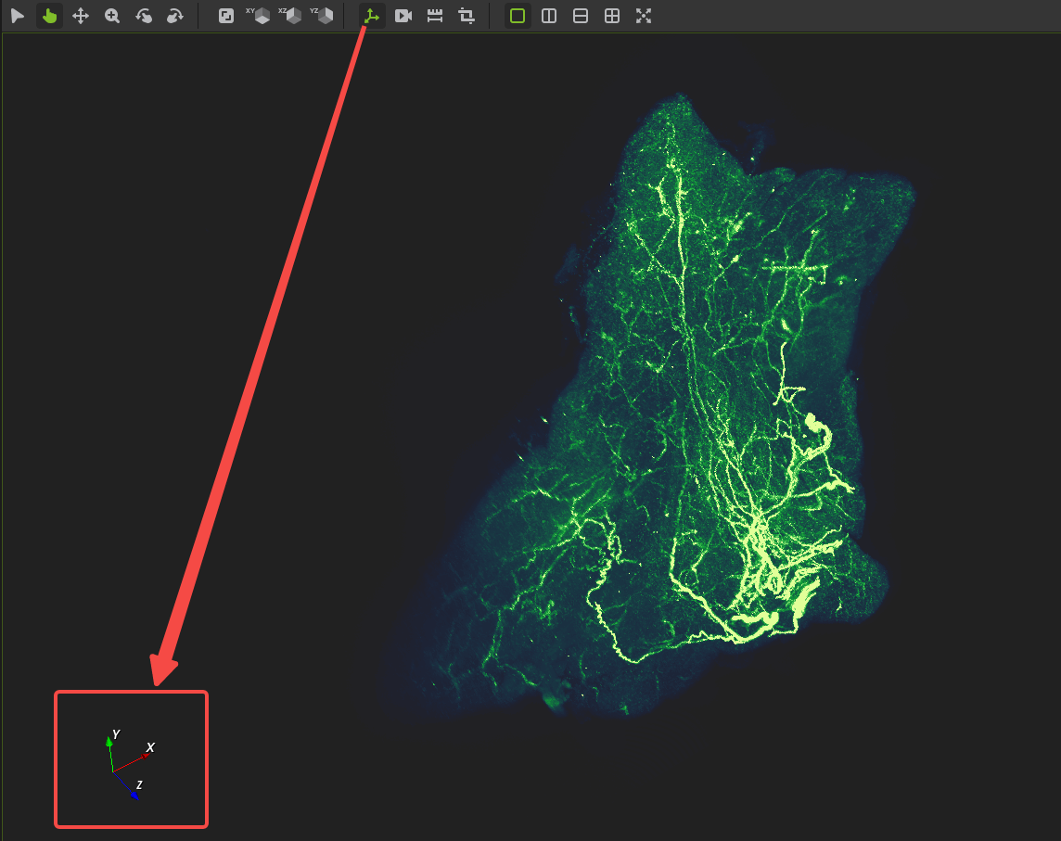Click the XYZ axis gizmo in corner
The width and height of the screenshot is (1061, 841).
click(130, 765)
